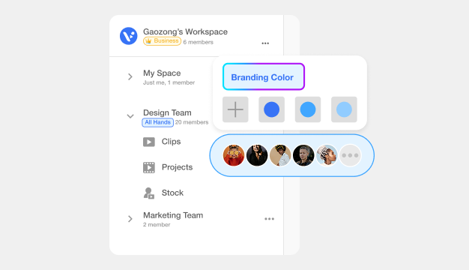
Task: Select avatar with orange glasses on red
Action: click(234, 155)
